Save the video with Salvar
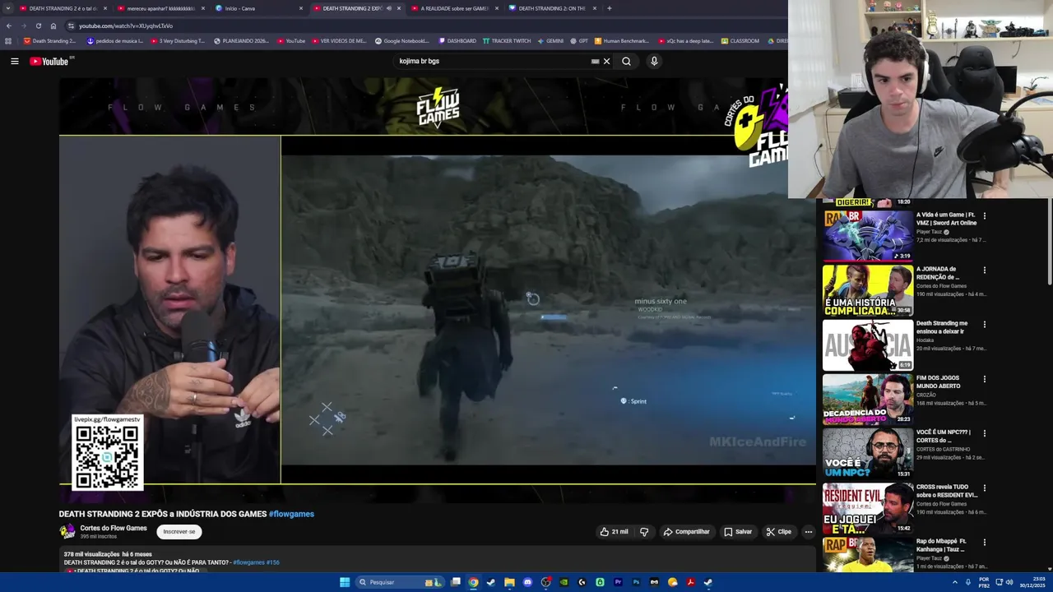 click(x=738, y=532)
